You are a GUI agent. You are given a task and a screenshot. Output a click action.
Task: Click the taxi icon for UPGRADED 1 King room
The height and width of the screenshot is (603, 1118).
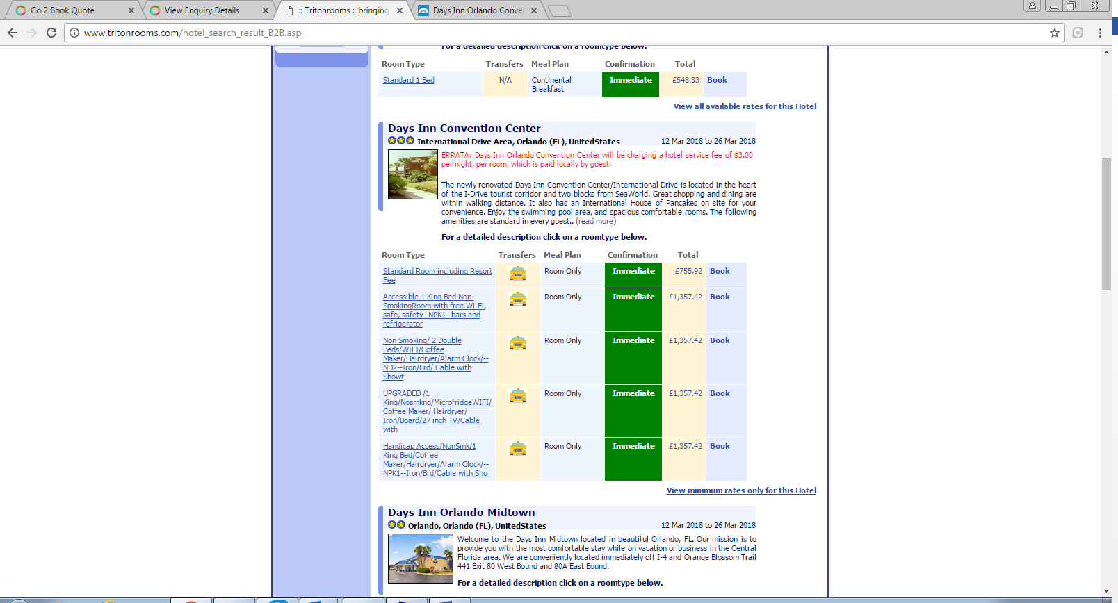(518, 396)
